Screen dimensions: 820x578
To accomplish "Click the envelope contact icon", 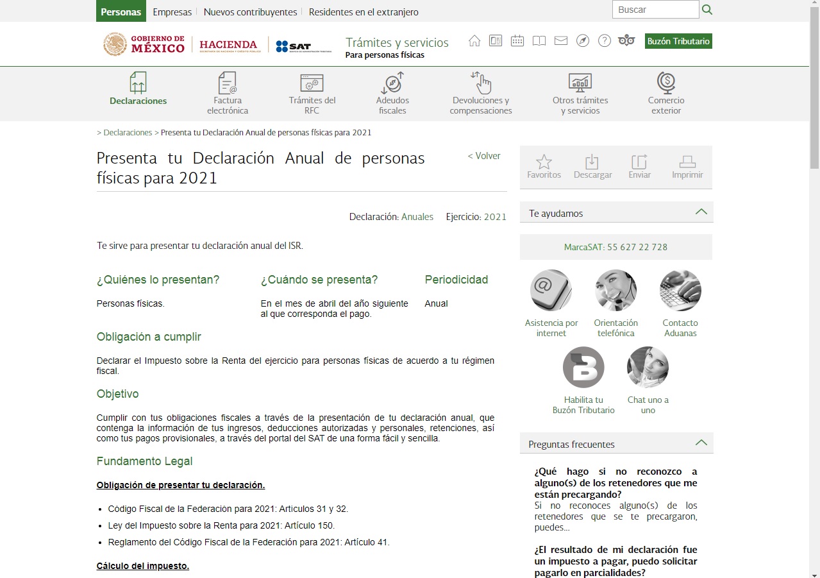I will point(560,40).
